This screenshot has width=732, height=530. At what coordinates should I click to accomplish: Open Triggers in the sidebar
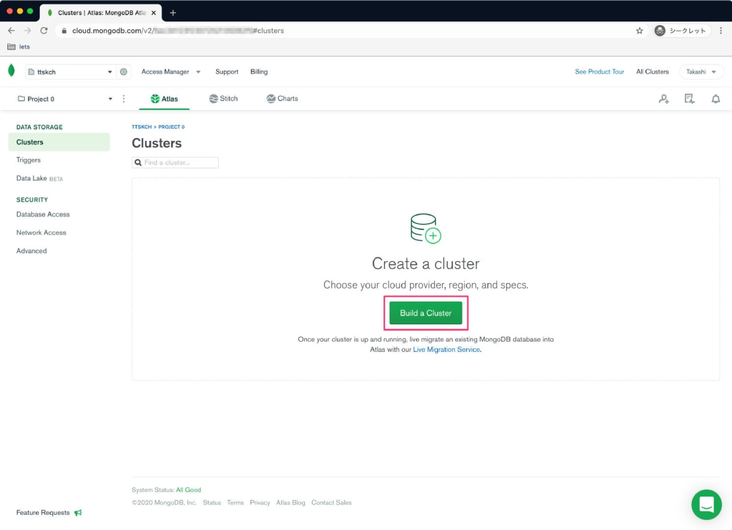29,160
